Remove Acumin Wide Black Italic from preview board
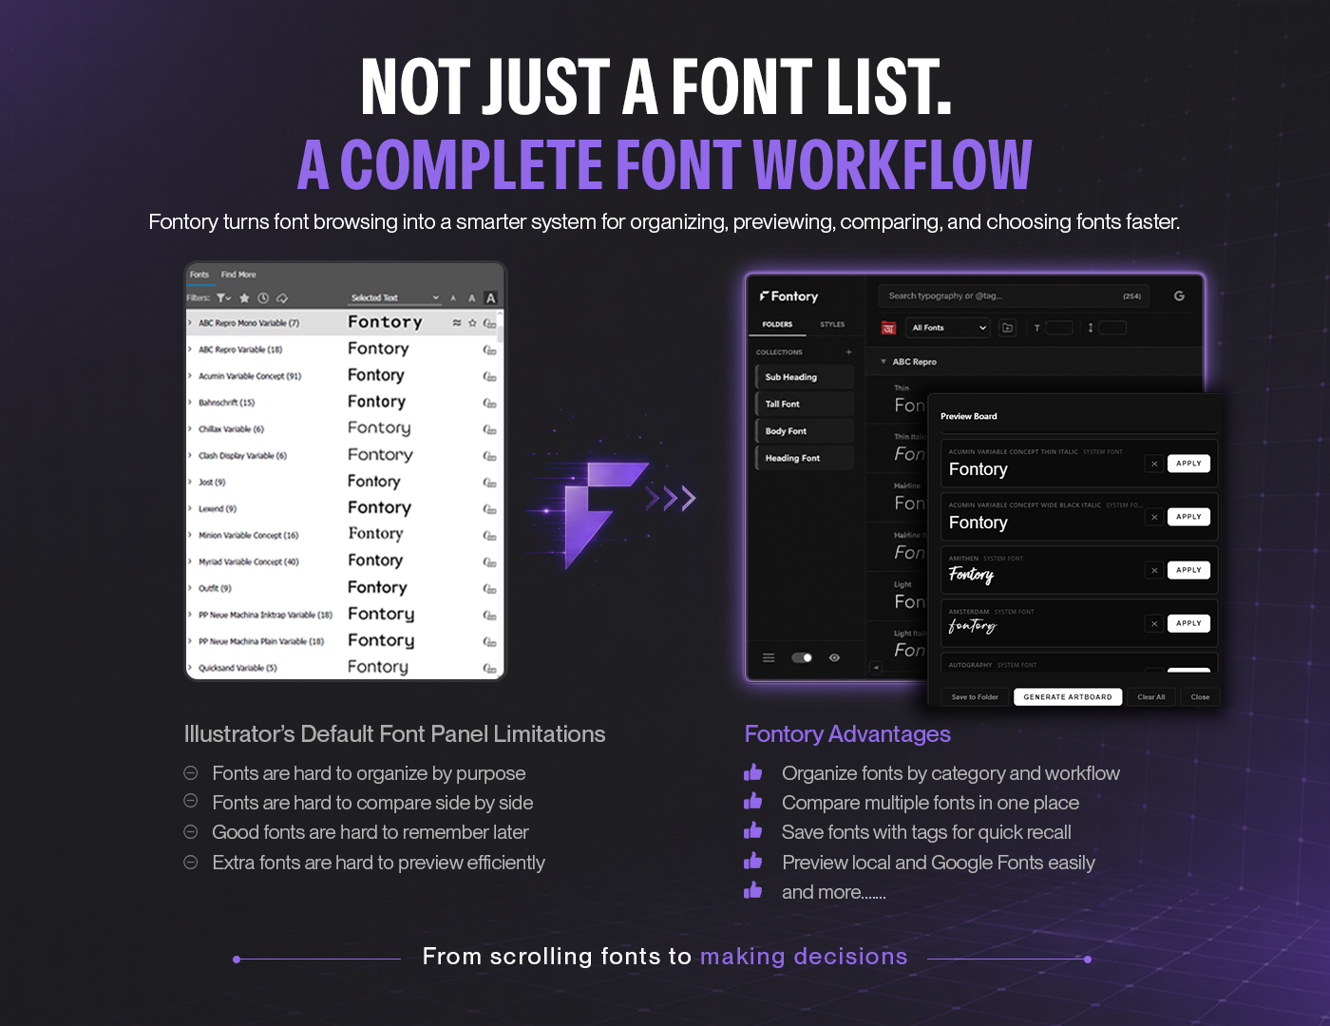Viewport: 1330px width, 1026px height. (x=1154, y=517)
